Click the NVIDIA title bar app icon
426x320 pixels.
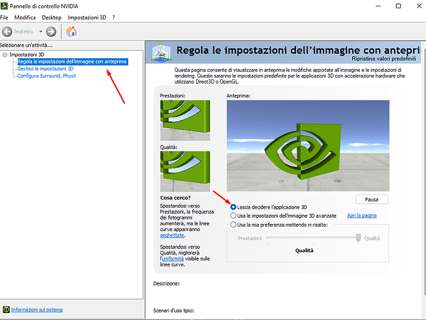pos(4,6)
